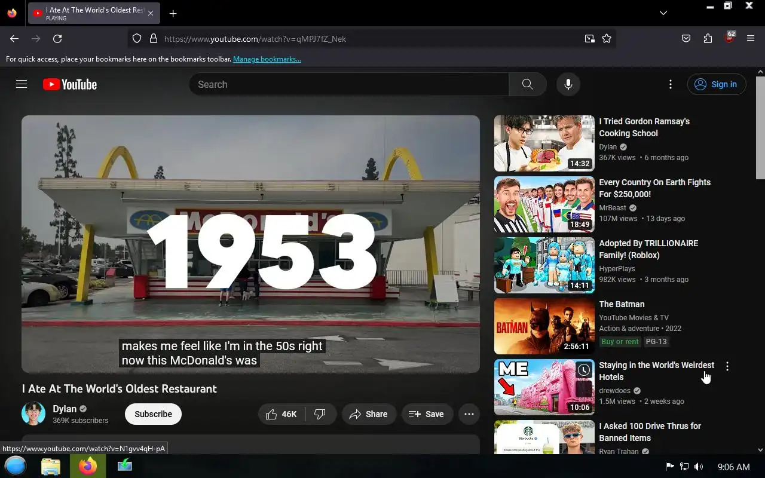This screenshot has height=478, width=765.
Task: Share the video
Action: click(x=369, y=414)
